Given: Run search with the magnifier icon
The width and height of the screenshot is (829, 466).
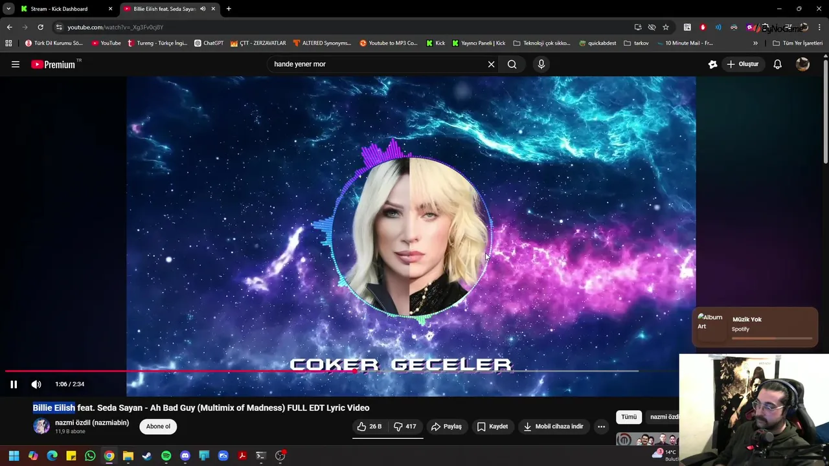Looking at the screenshot, I should tap(512, 64).
